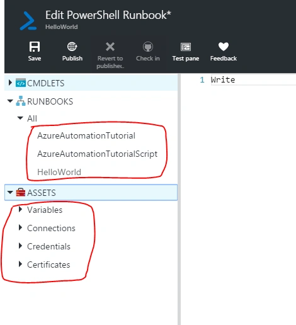296x325 pixels.
Task: Expand the Credentials node arrow
Action: click(x=20, y=246)
